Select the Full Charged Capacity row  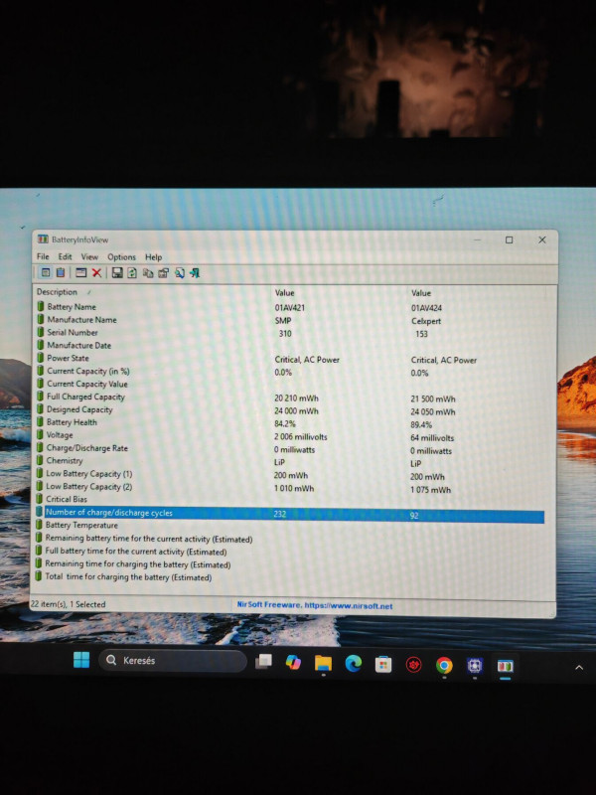[290, 397]
